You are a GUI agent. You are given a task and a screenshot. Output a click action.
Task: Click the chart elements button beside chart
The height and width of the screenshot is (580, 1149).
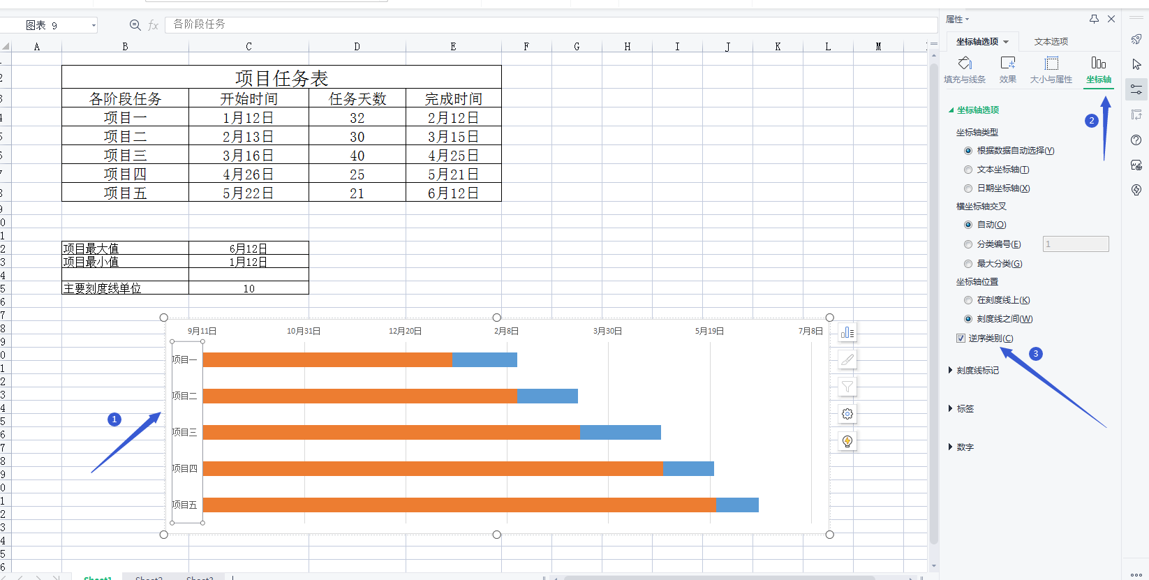click(847, 333)
